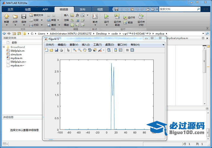The height and width of the screenshot is (148, 212).
Task: Click the Insert Legend icon
Action: pos(120,50)
